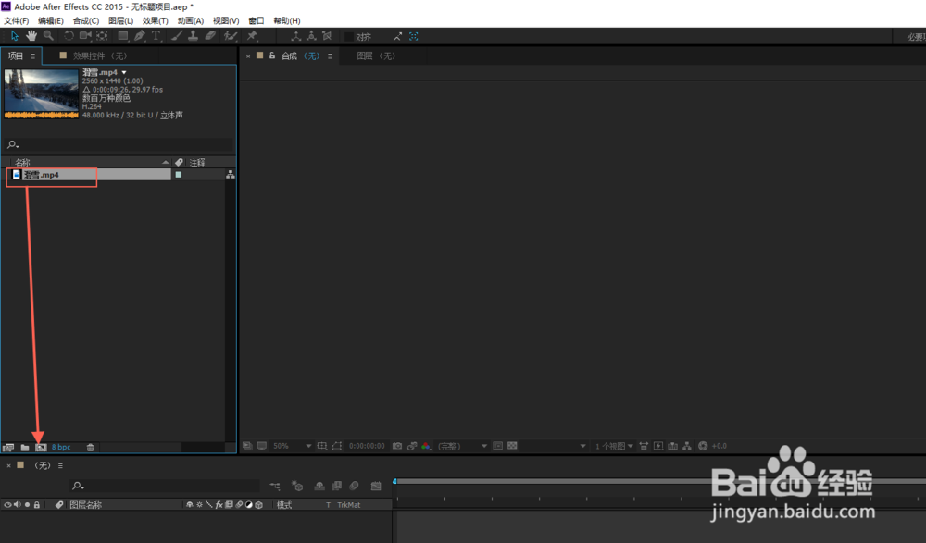The image size is (926, 543).
Task: Select the Horizontal Type tool
Action: (156, 36)
